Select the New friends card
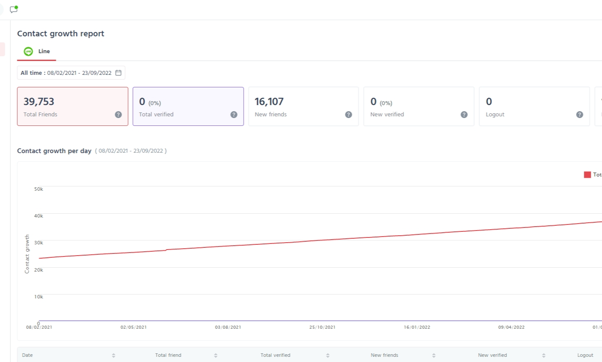 (303, 106)
